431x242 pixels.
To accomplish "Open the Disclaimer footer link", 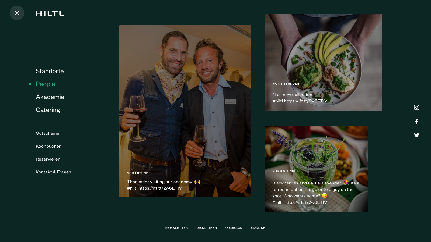I will [x=207, y=228].
